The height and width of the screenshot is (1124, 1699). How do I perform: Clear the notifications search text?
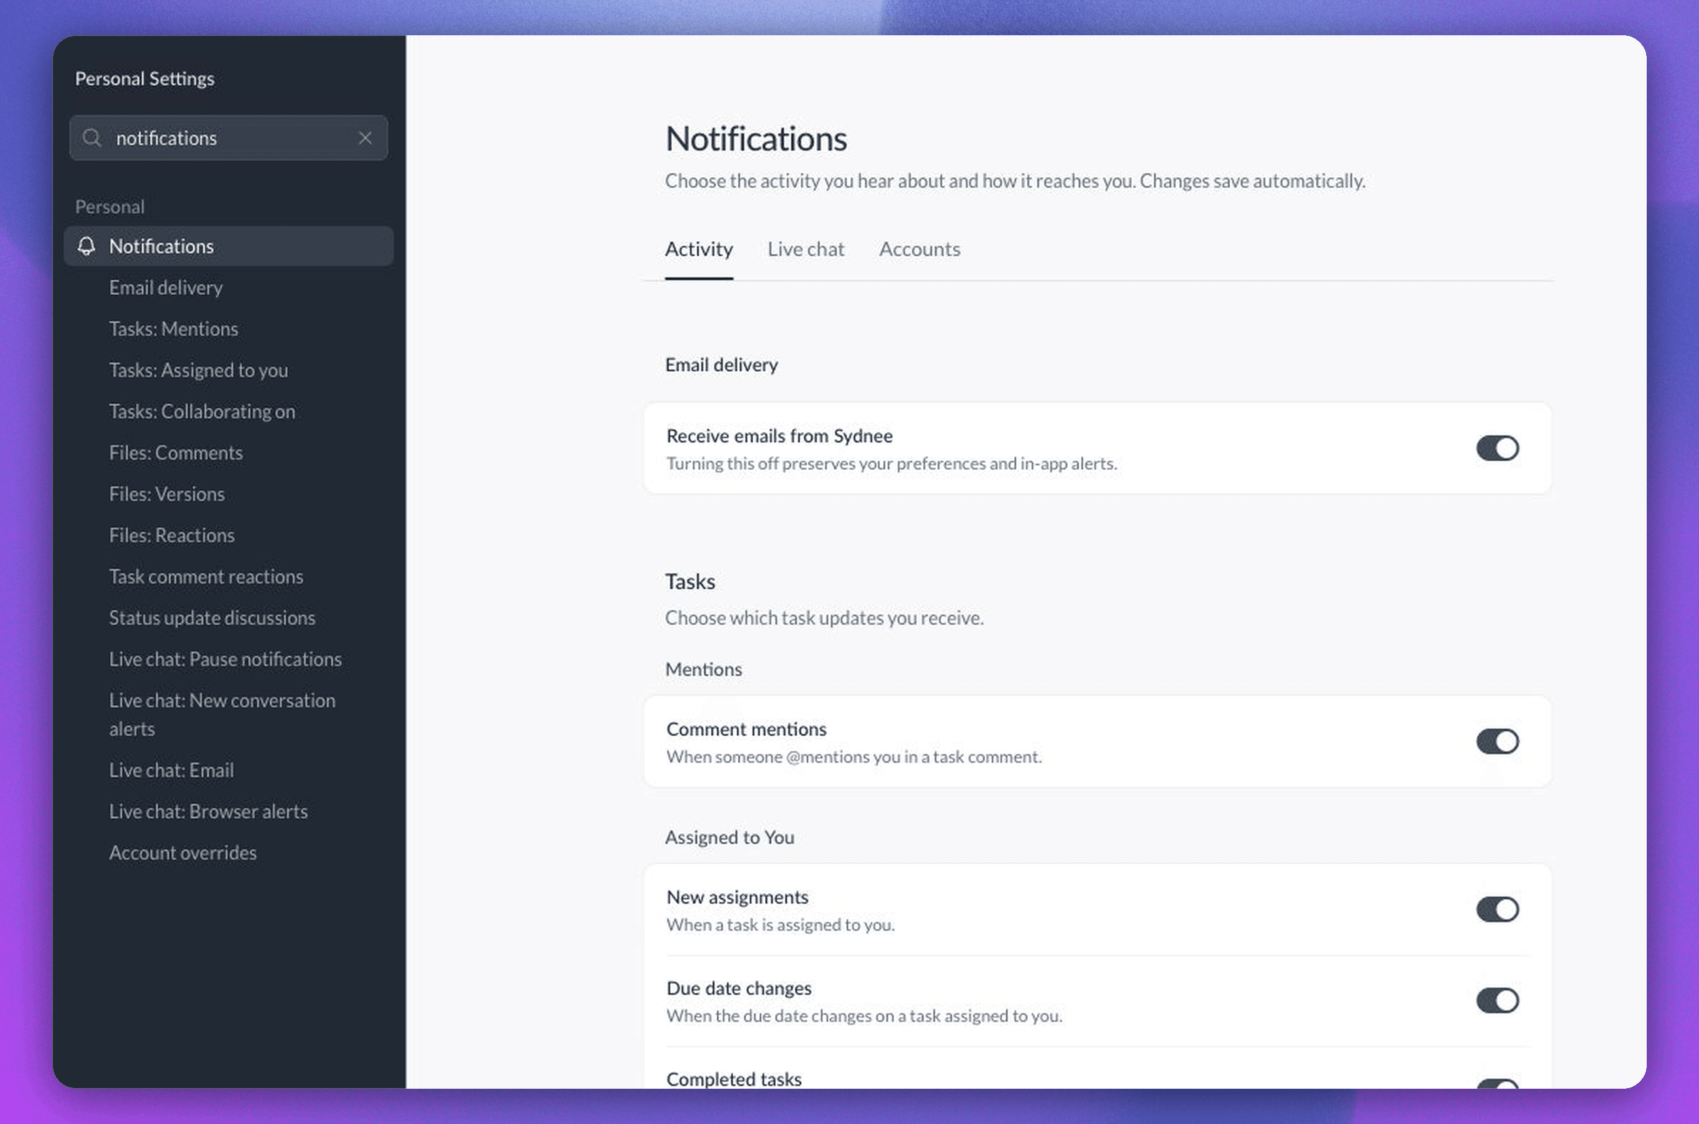coord(365,138)
